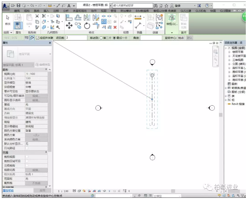Open the 建筑 ribbon tab

click(17, 11)
